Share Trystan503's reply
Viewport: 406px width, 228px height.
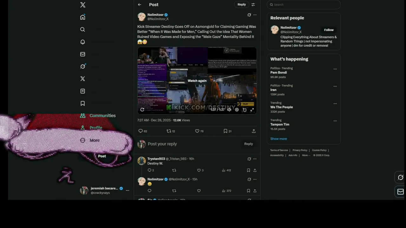pos(255,170)
